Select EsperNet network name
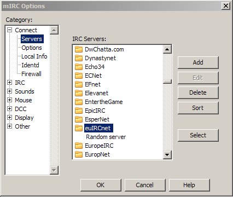Viewport: 233px width, 197px height. pyautogui.click(x=97, y=120)
